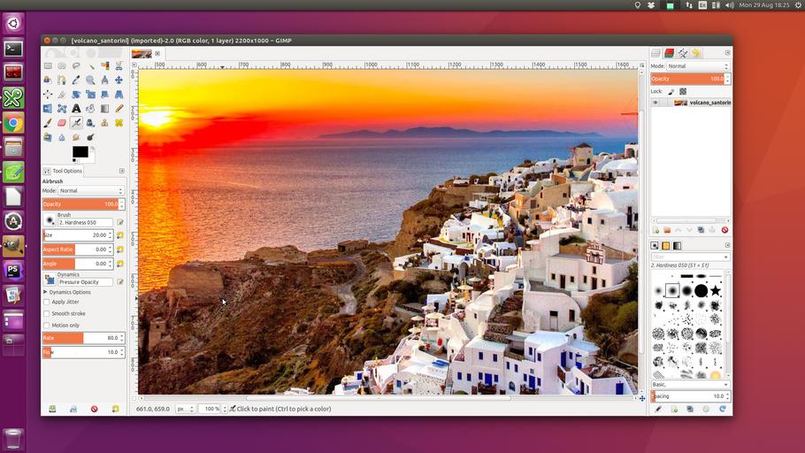The width and height of the screenshot is (805, 453).
Task: Open the zoom percentage box in status bar
Action: 210,409
